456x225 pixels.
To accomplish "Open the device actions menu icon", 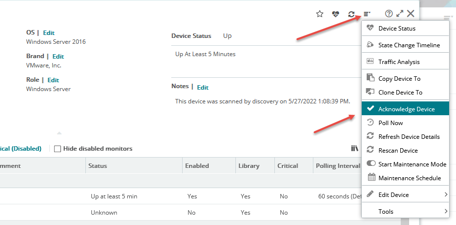I will point(367,14).
